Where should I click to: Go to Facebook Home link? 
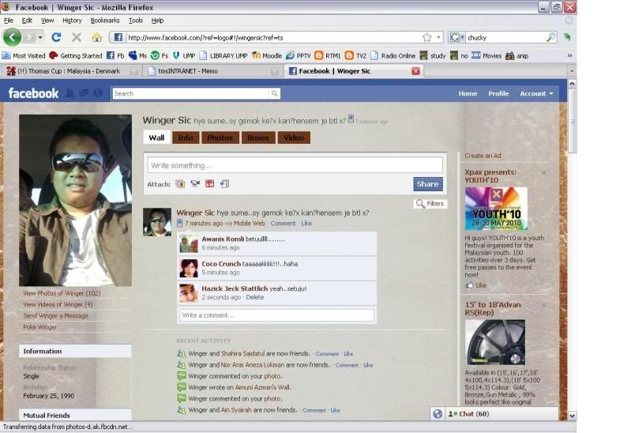[468, 93]
